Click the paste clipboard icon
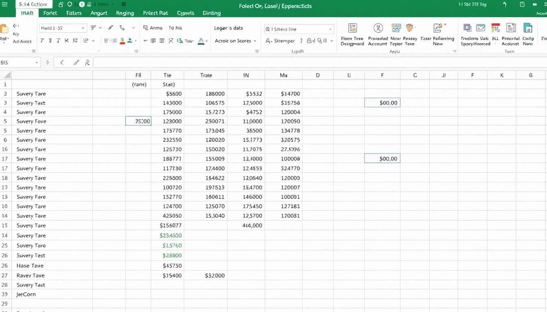Image resolution: width=547 pixels, height=312 pixels. (x=4, y=28)
